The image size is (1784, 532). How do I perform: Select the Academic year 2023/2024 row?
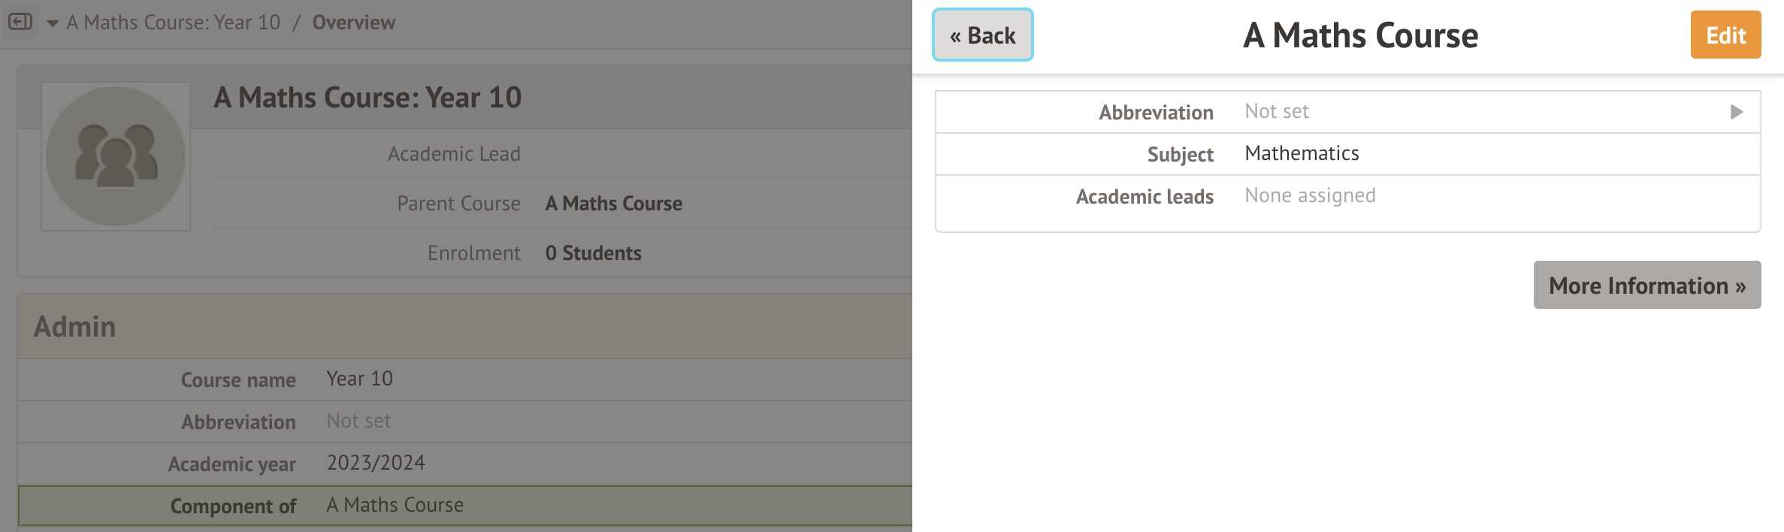[375, 463]
